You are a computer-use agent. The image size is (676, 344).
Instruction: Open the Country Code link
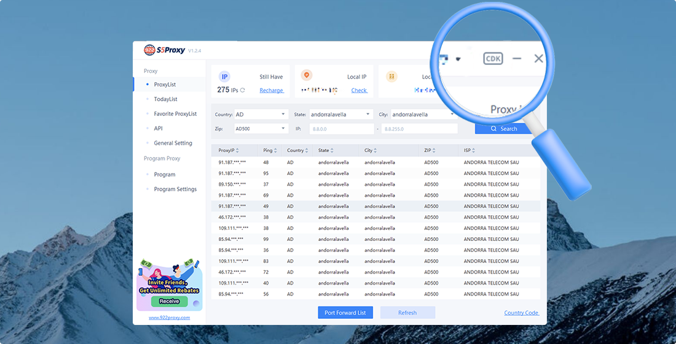(x=521, y=313)
